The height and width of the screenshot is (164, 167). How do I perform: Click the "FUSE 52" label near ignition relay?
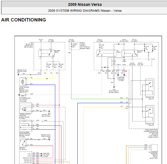coord(147,48)
